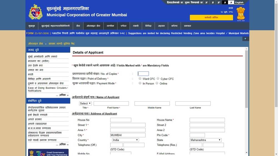Click the Pin Code field
The width and height of the screenshot is (278, 156).
coord(197,135)
